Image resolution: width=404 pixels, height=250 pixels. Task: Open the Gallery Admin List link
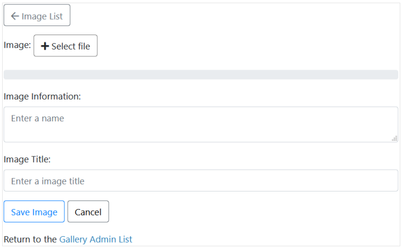[x=96, y=239]
